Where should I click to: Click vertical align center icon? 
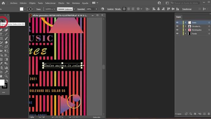click(x=173, y=9)
